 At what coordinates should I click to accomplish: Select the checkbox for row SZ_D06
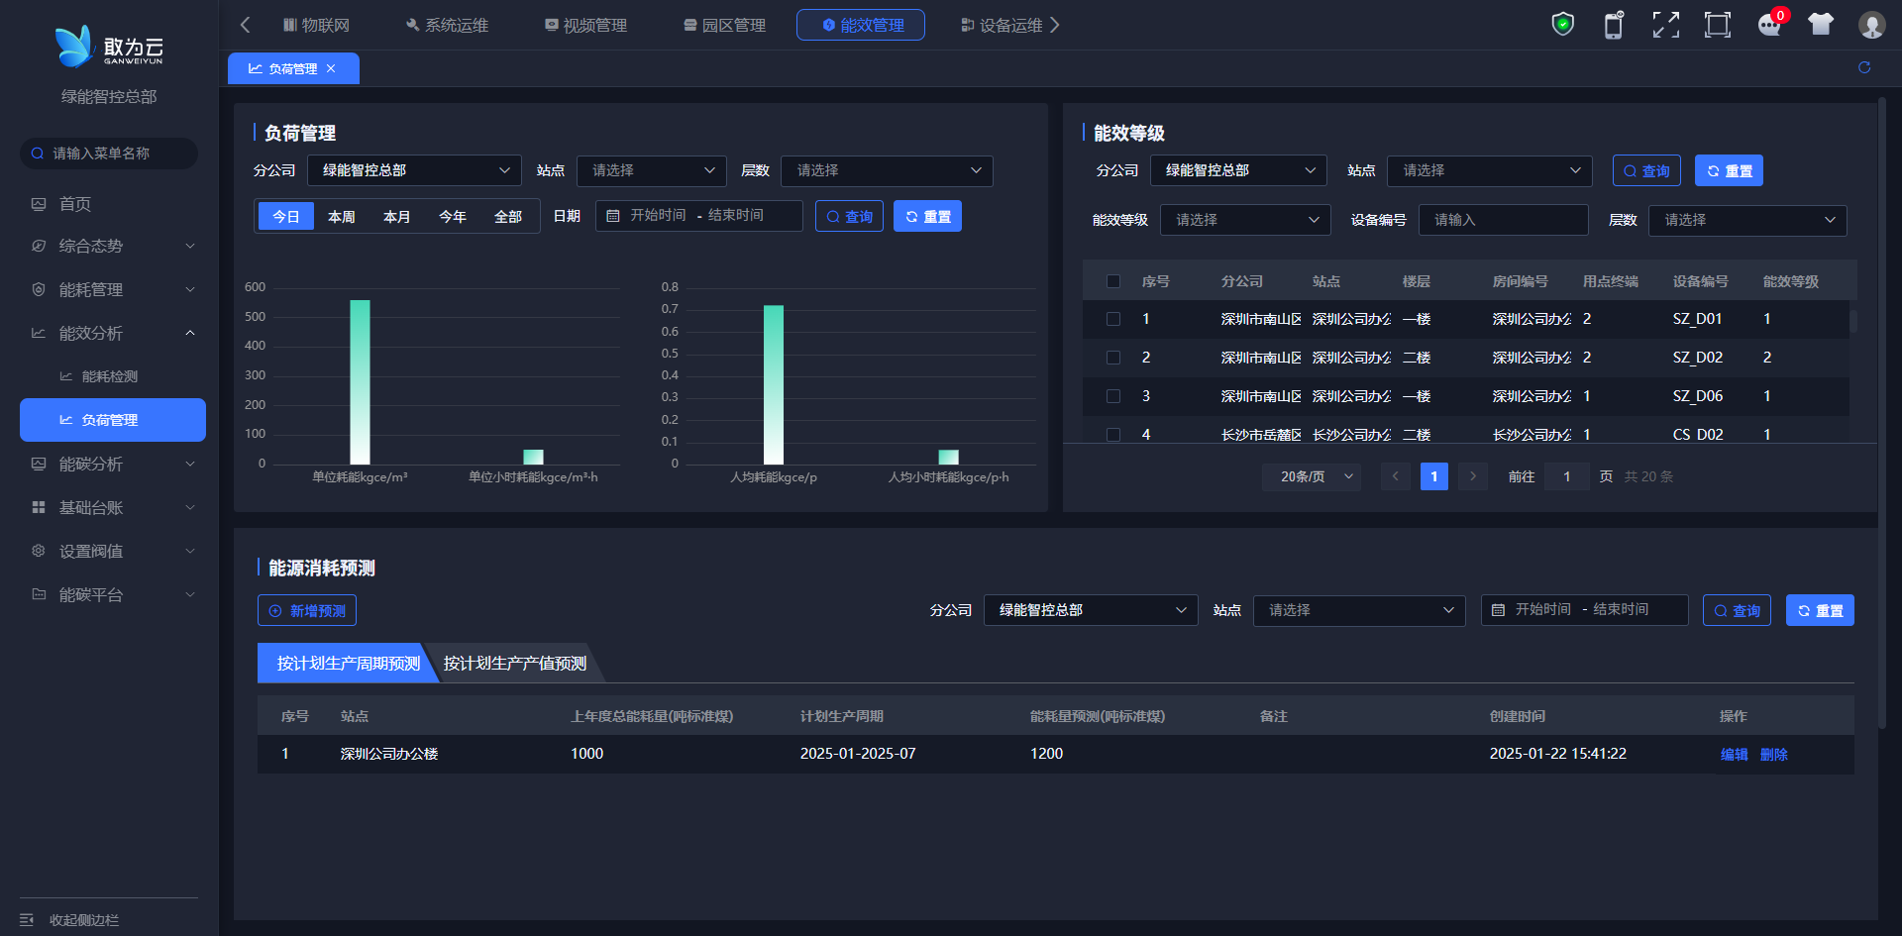1113,396
